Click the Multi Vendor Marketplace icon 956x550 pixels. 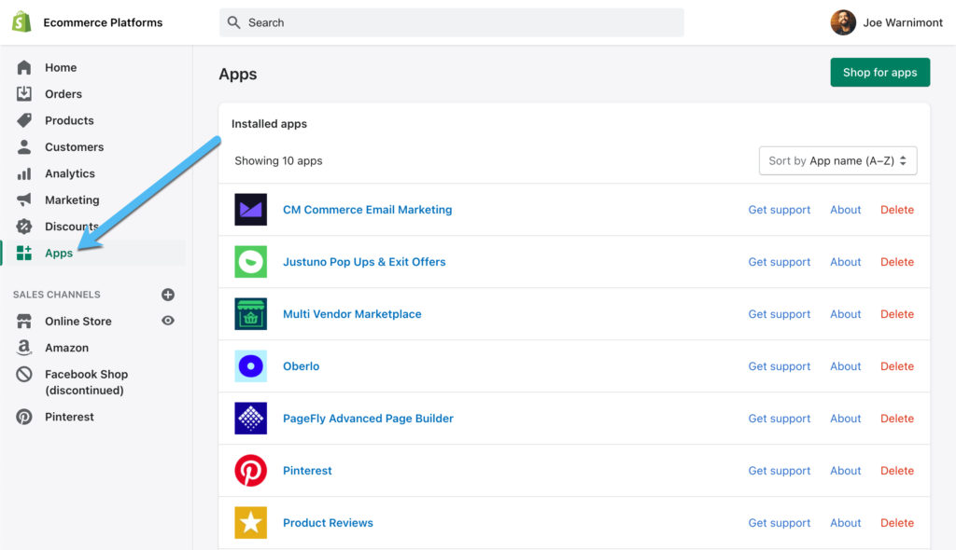click(x=250, y=314)
